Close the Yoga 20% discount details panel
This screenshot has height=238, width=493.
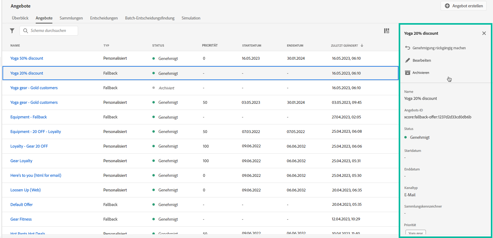[484, 33]
